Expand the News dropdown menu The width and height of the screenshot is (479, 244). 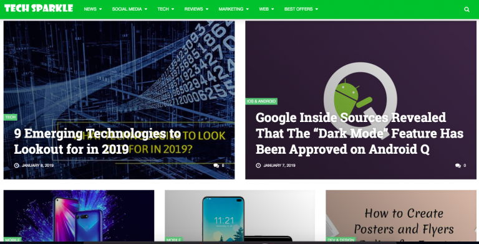[x=92, y=9]
